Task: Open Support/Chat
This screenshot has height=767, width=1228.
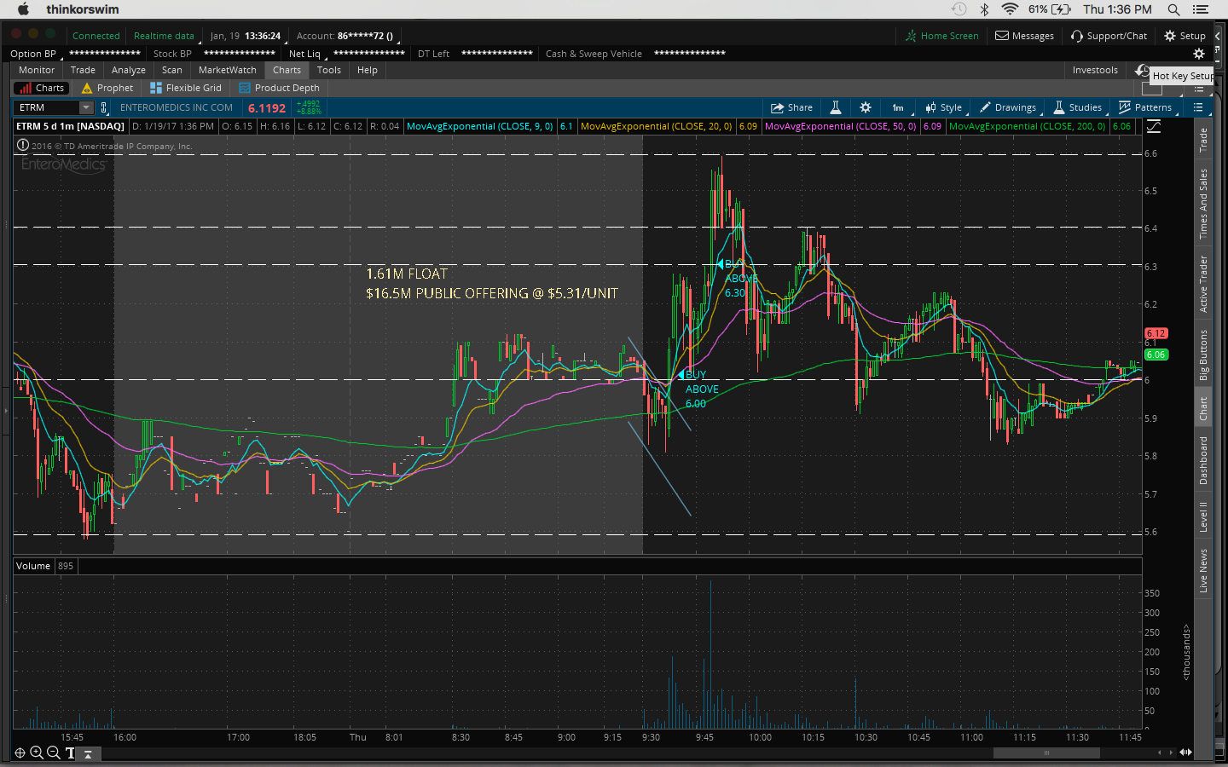Action: 1109,36
